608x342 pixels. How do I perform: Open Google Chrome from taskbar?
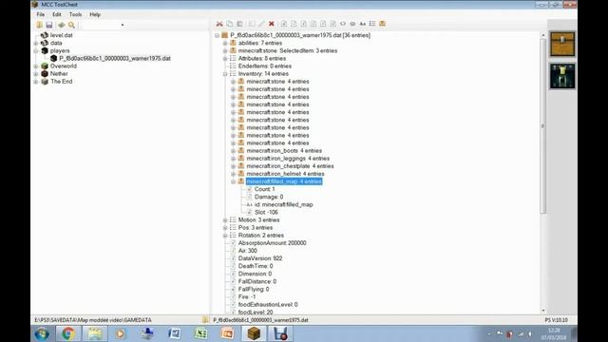click(68, 333)
